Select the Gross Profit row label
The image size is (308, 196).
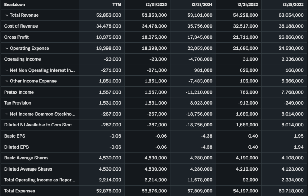click(17, 37)
